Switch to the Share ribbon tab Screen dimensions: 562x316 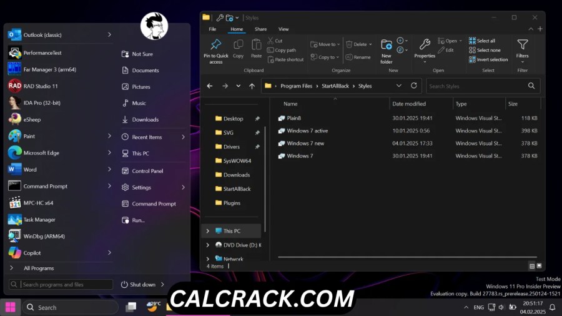coord(260,29)
